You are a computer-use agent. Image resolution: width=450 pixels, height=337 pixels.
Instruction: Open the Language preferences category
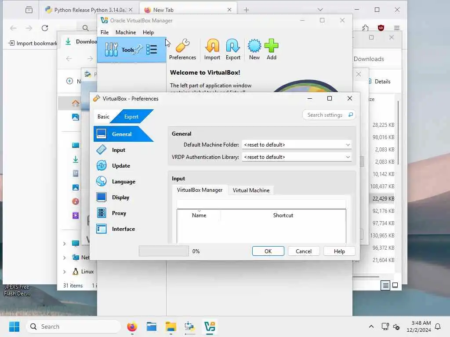(123, 181)
